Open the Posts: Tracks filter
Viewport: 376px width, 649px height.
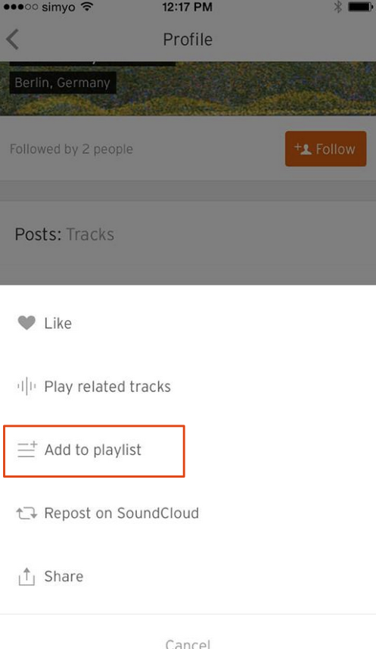[64, 234]
